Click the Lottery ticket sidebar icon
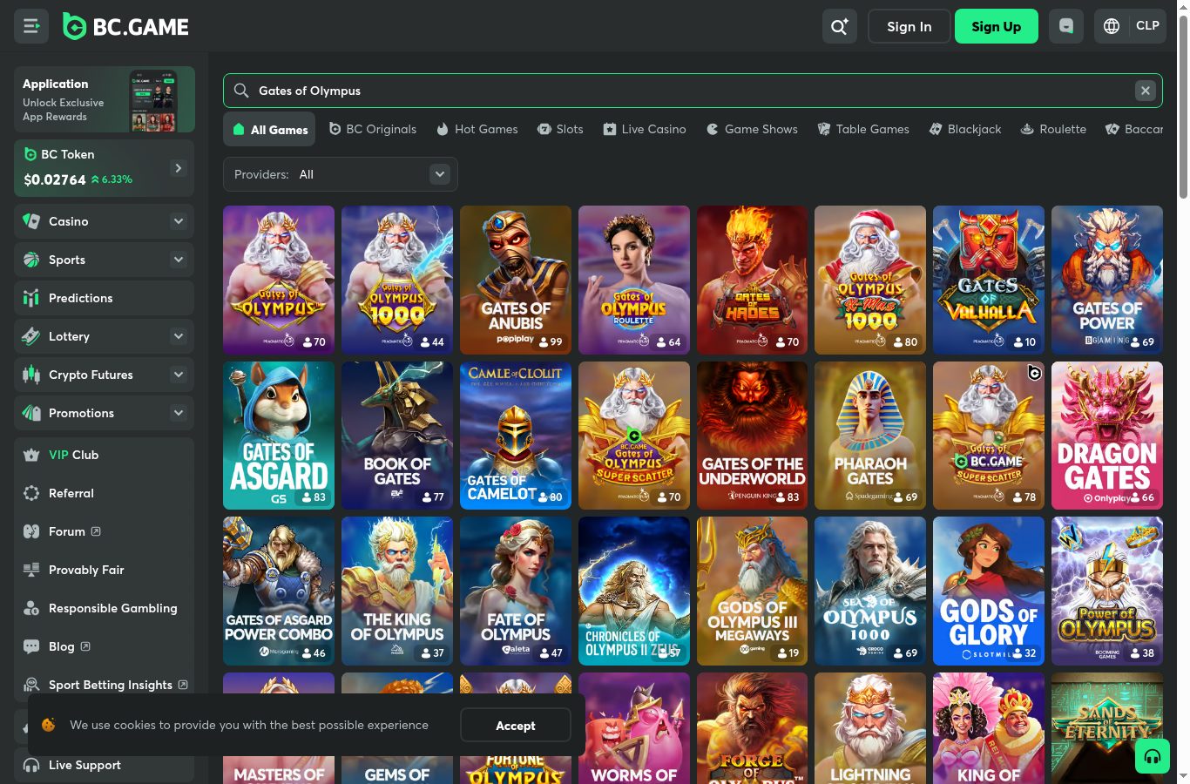Image resolution: width=1190 pixels, height=784 pixels. pyautogui.click(x=31, y=336)
